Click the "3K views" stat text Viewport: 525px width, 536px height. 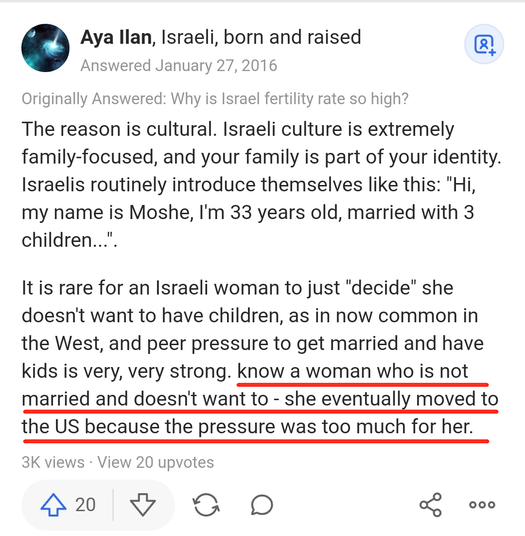53,462
